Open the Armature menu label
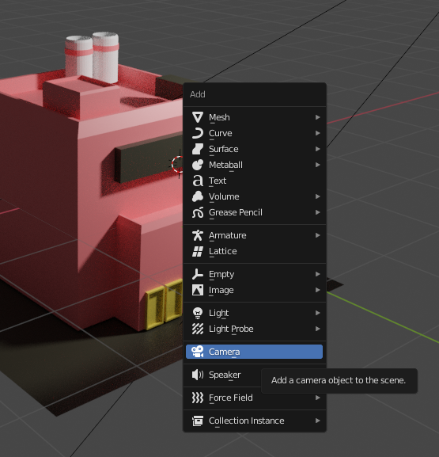Image resolution: width=439 pixels, height=457 pixels. pos(227,235)
